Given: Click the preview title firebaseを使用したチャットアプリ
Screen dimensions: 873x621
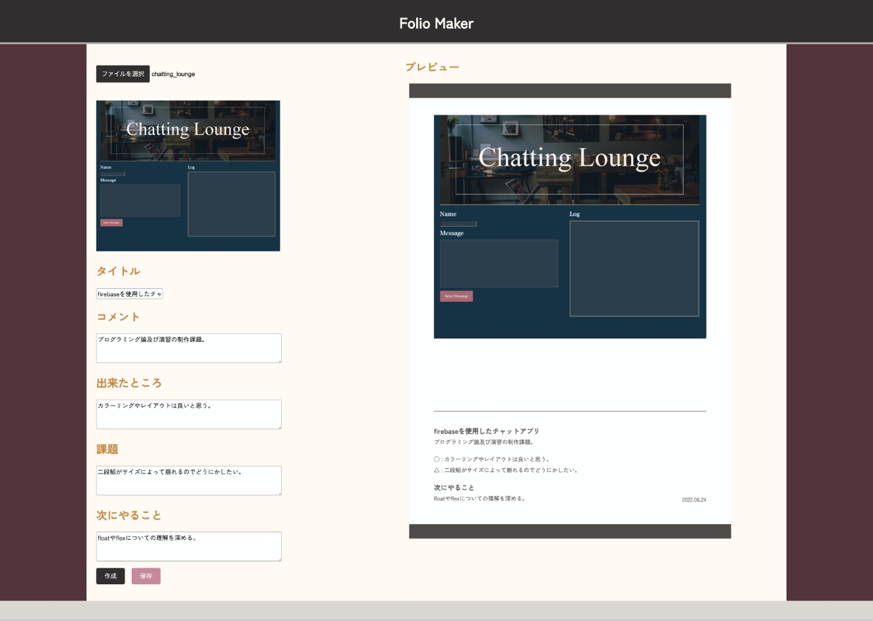Looking at the screenshot, I should pos(486,431).
